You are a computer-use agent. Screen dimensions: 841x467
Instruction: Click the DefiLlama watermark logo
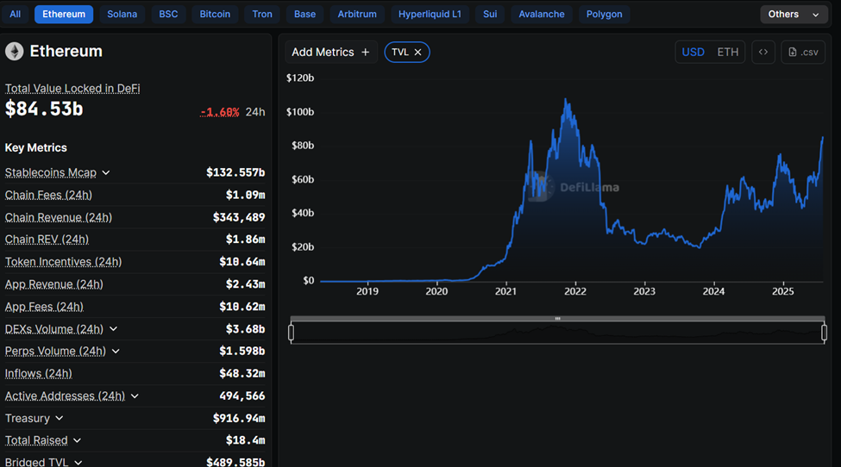pos(541,186)
